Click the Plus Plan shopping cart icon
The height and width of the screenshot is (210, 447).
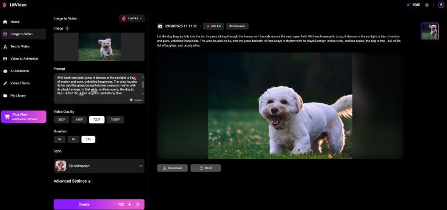click(x=7, y=117)
